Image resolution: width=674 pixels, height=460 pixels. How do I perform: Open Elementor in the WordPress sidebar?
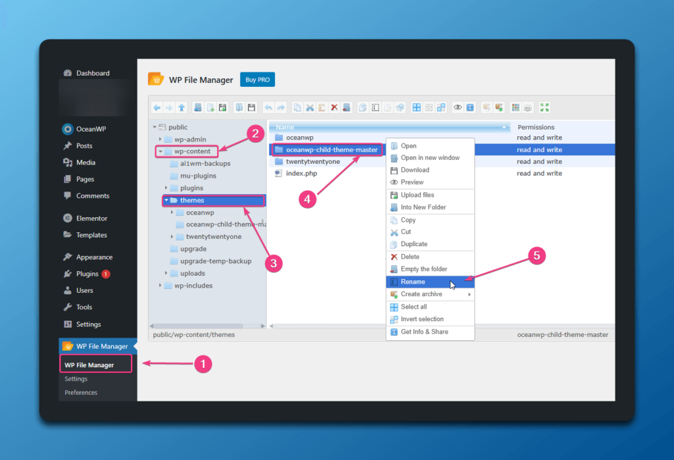91,218
